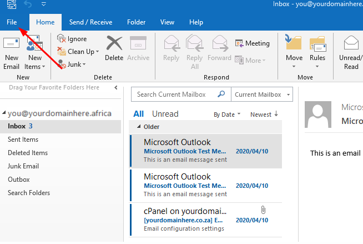The width and height of the screenshot is (363, 244).
Task: Click the Meeting reply icon
Action: pos(240,43)
